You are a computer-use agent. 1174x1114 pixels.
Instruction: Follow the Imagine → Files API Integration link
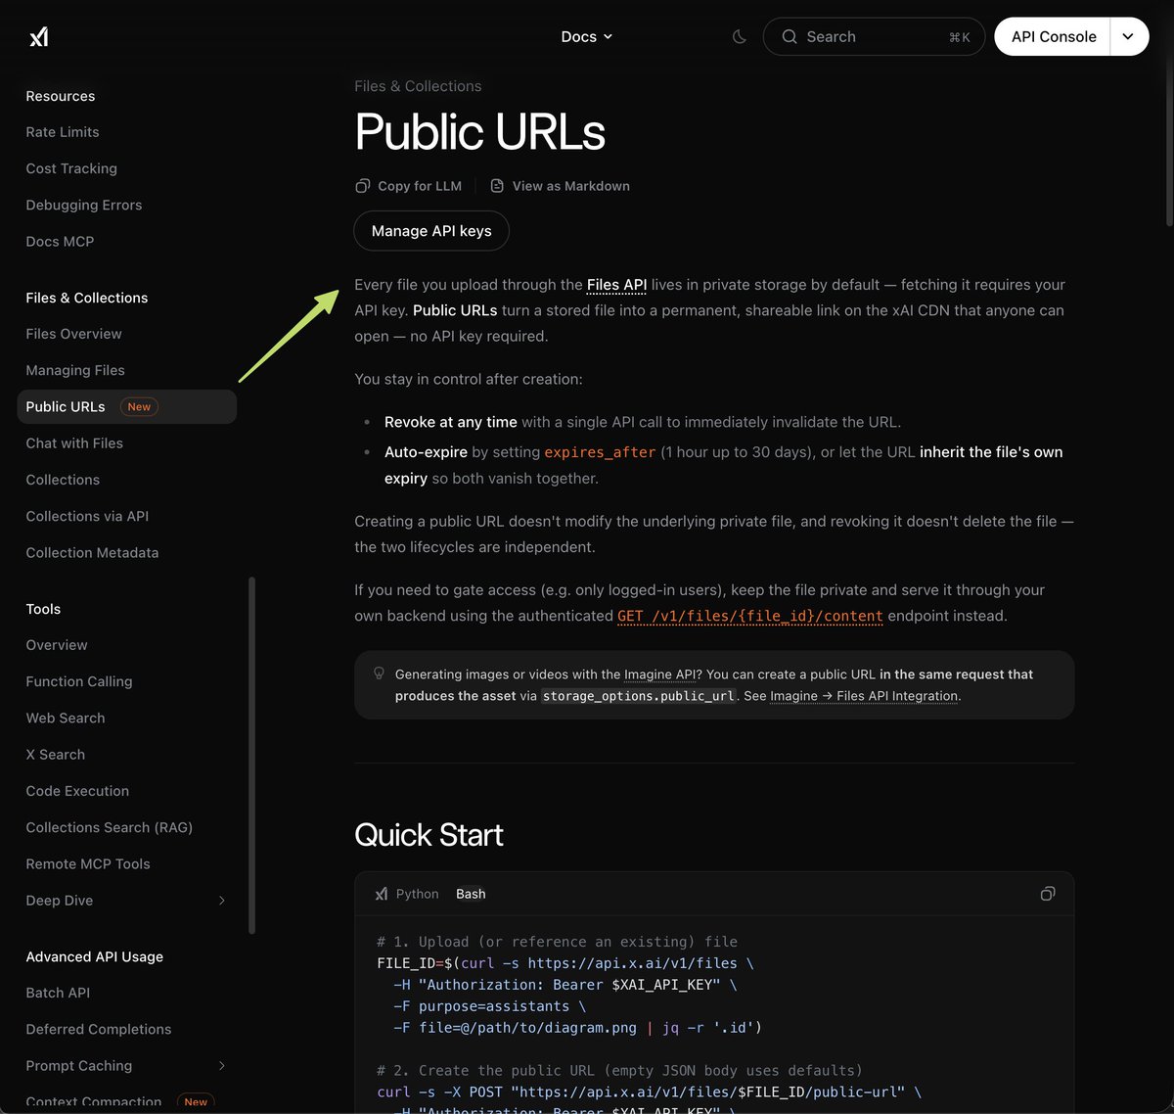click(x=864, y=696)
